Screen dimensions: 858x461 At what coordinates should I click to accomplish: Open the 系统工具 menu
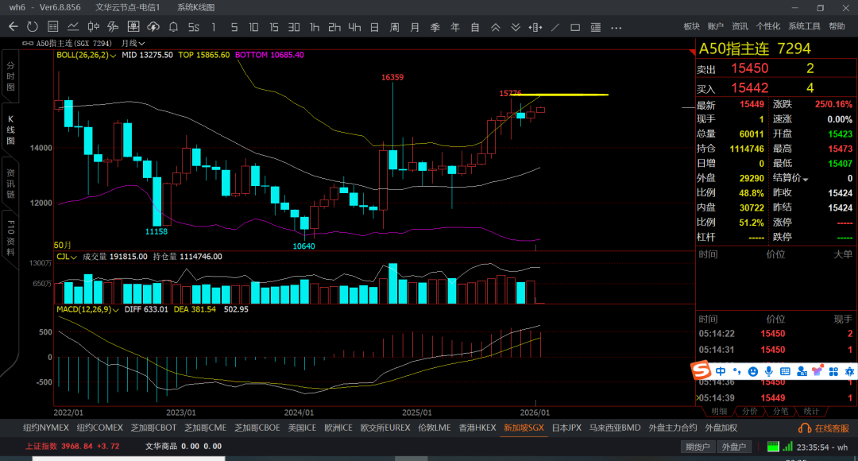(x=804, y=26)
